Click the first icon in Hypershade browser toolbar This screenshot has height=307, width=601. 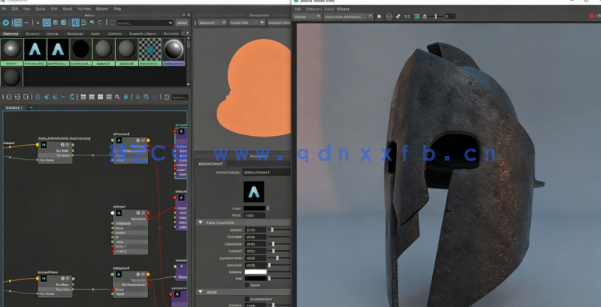pos(7,23)
